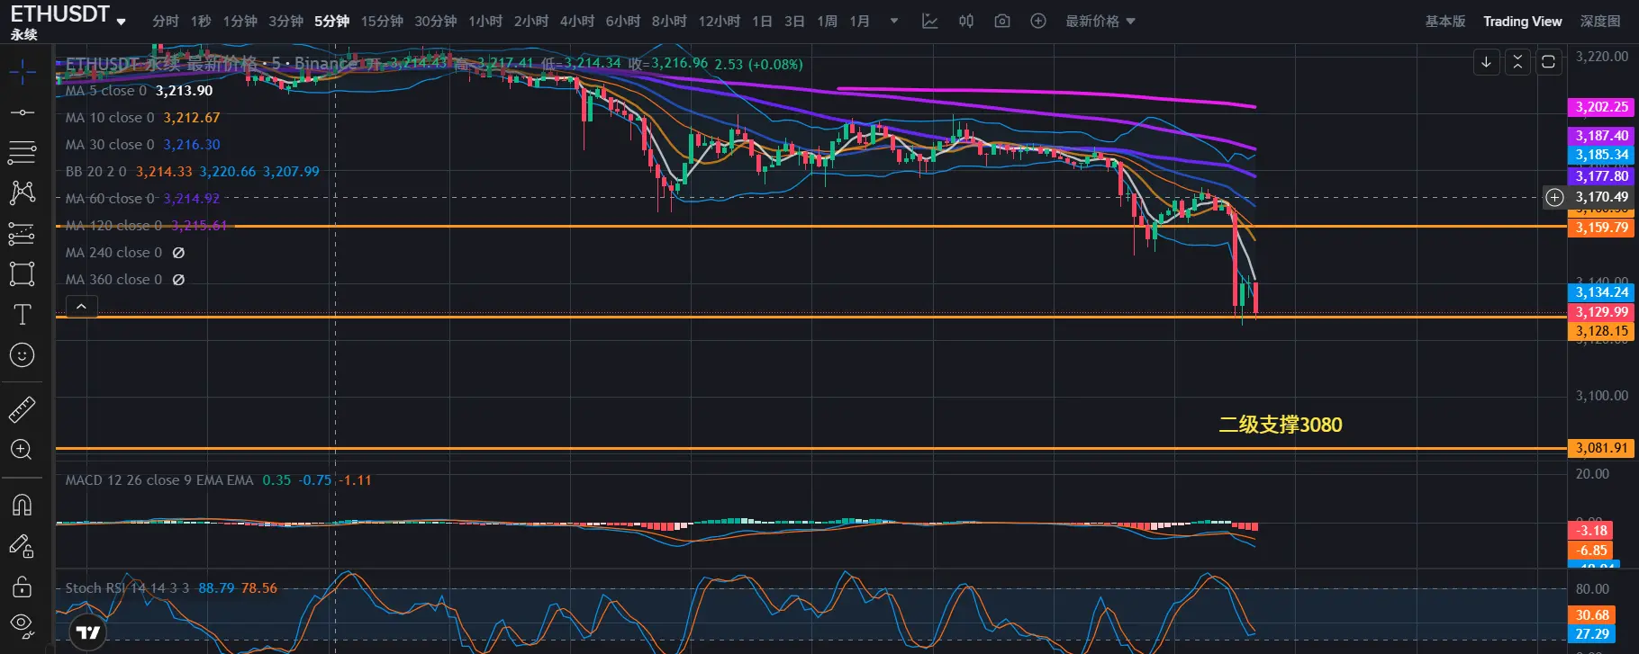The image size is (1639, 654).
Task: Click the Stoch RSI indicator label
Action: tap(127, 588)
